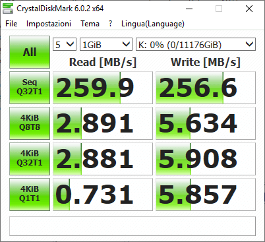The image size is (265, 242).
Task: Start the Seq Q32T1 test
Action: coord(30,88)
